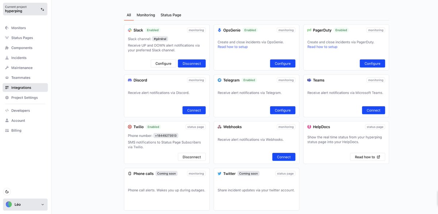The image size is (438, 214).
Task: Click the HelpDocs logo icon
Action: click(309, 127)
